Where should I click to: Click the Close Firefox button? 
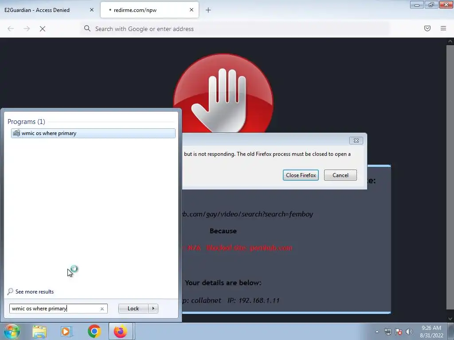tap(301, 175)
